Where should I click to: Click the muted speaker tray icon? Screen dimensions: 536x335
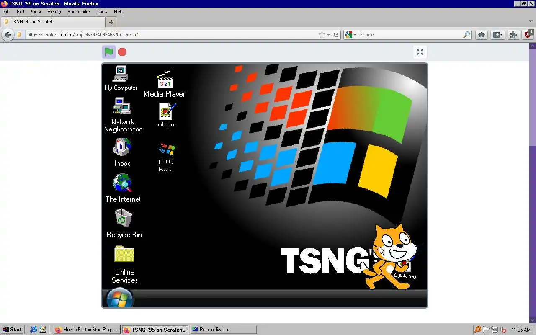(503, 330)
